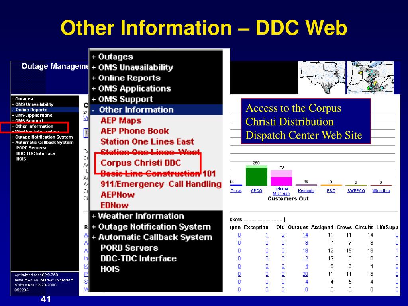Open the Indiana Michigan chart link

coord(281,191)
